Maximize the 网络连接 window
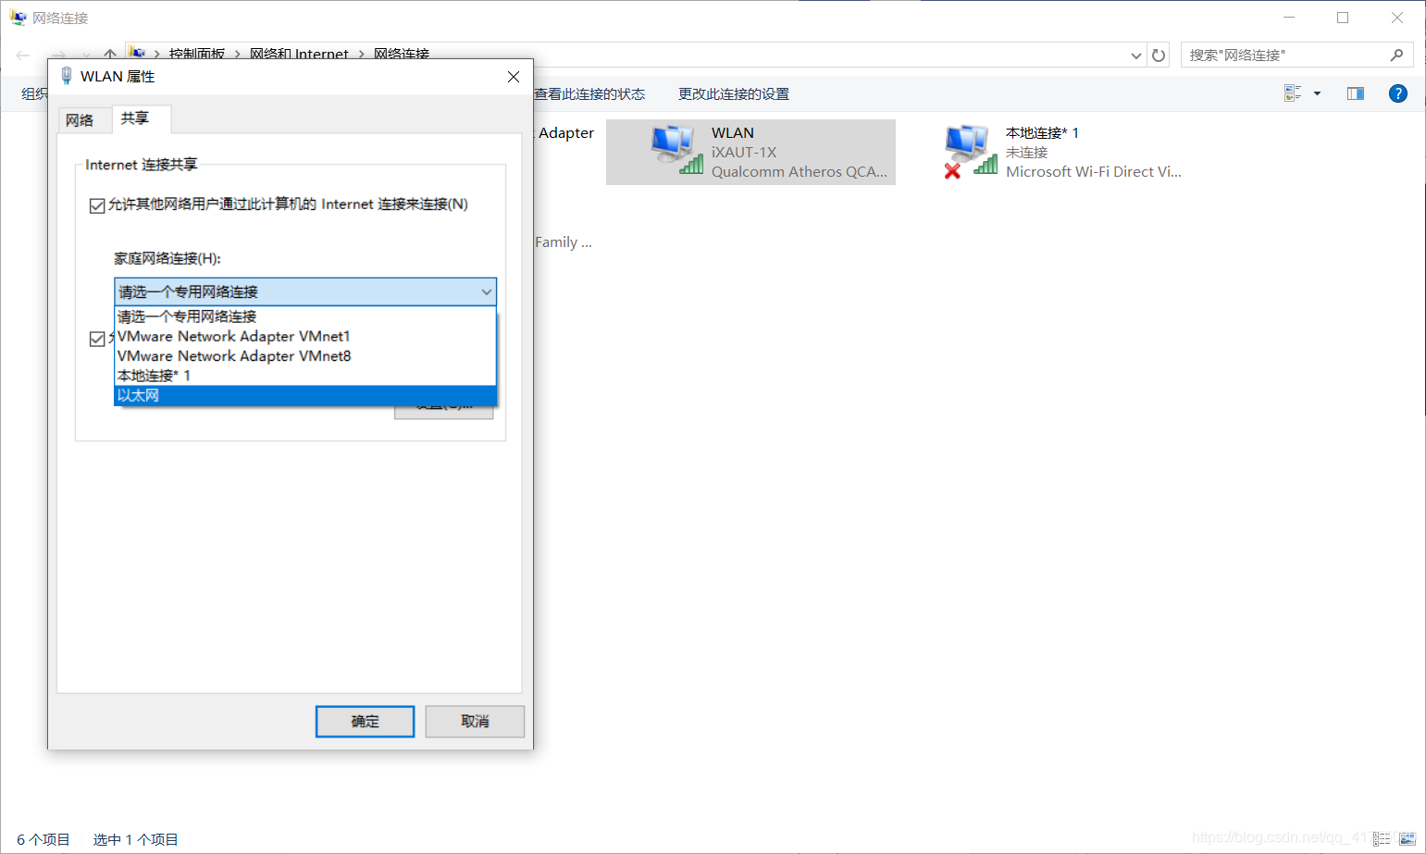This screenshot has width=1426, height=854. [x=1343, y=18]
